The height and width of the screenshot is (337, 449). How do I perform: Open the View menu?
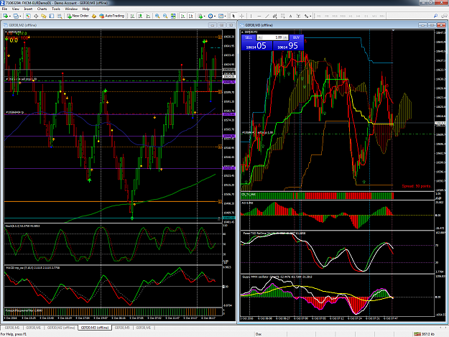[x=16, y=9]
